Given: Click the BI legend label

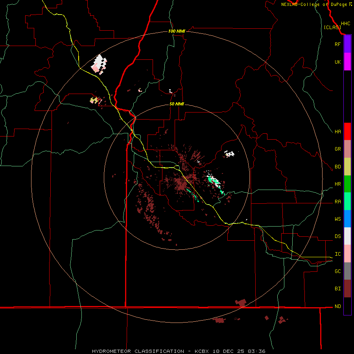Looking at the screenshot, I should (337, 289).
